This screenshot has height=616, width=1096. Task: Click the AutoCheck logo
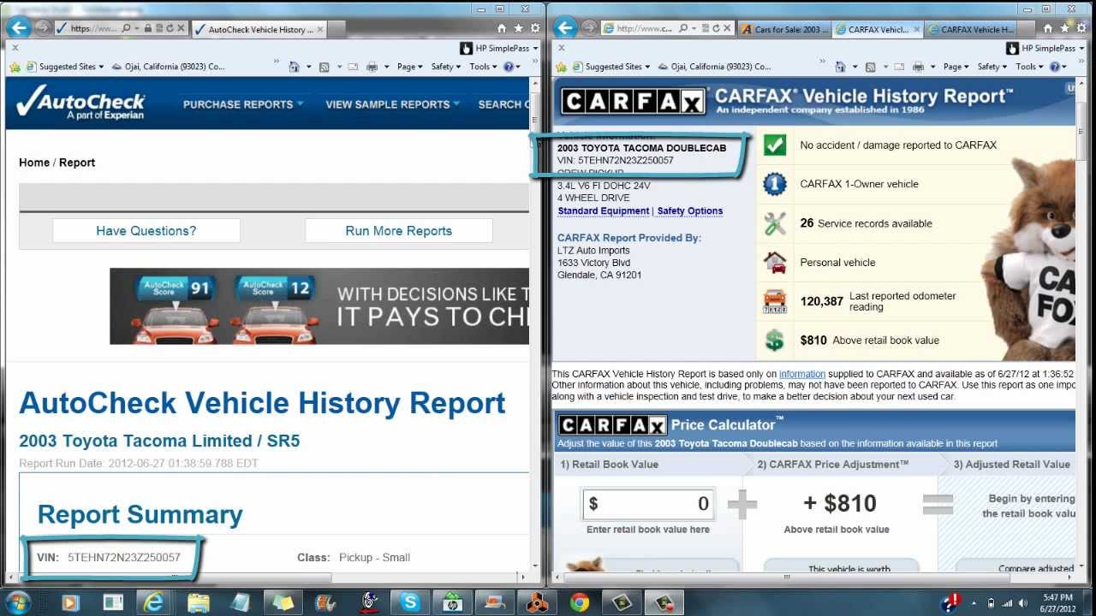click(x=81, y=104)
